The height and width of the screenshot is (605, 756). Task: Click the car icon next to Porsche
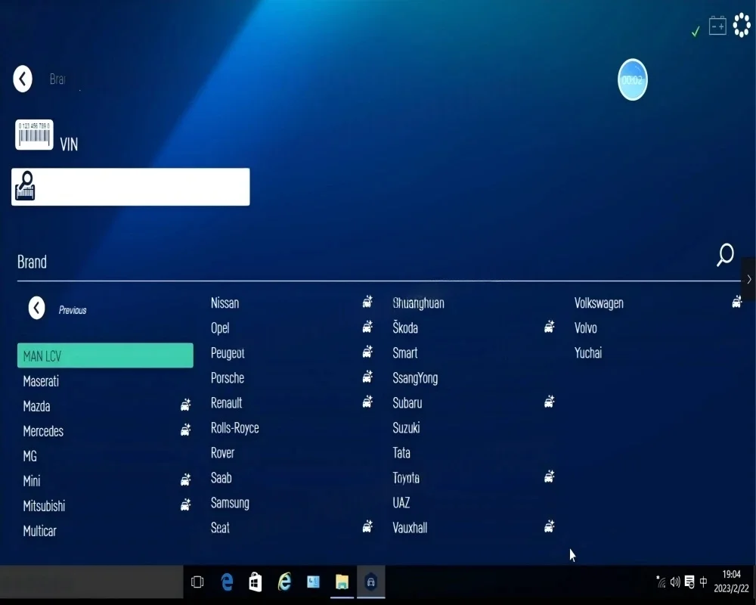[367, 377]
